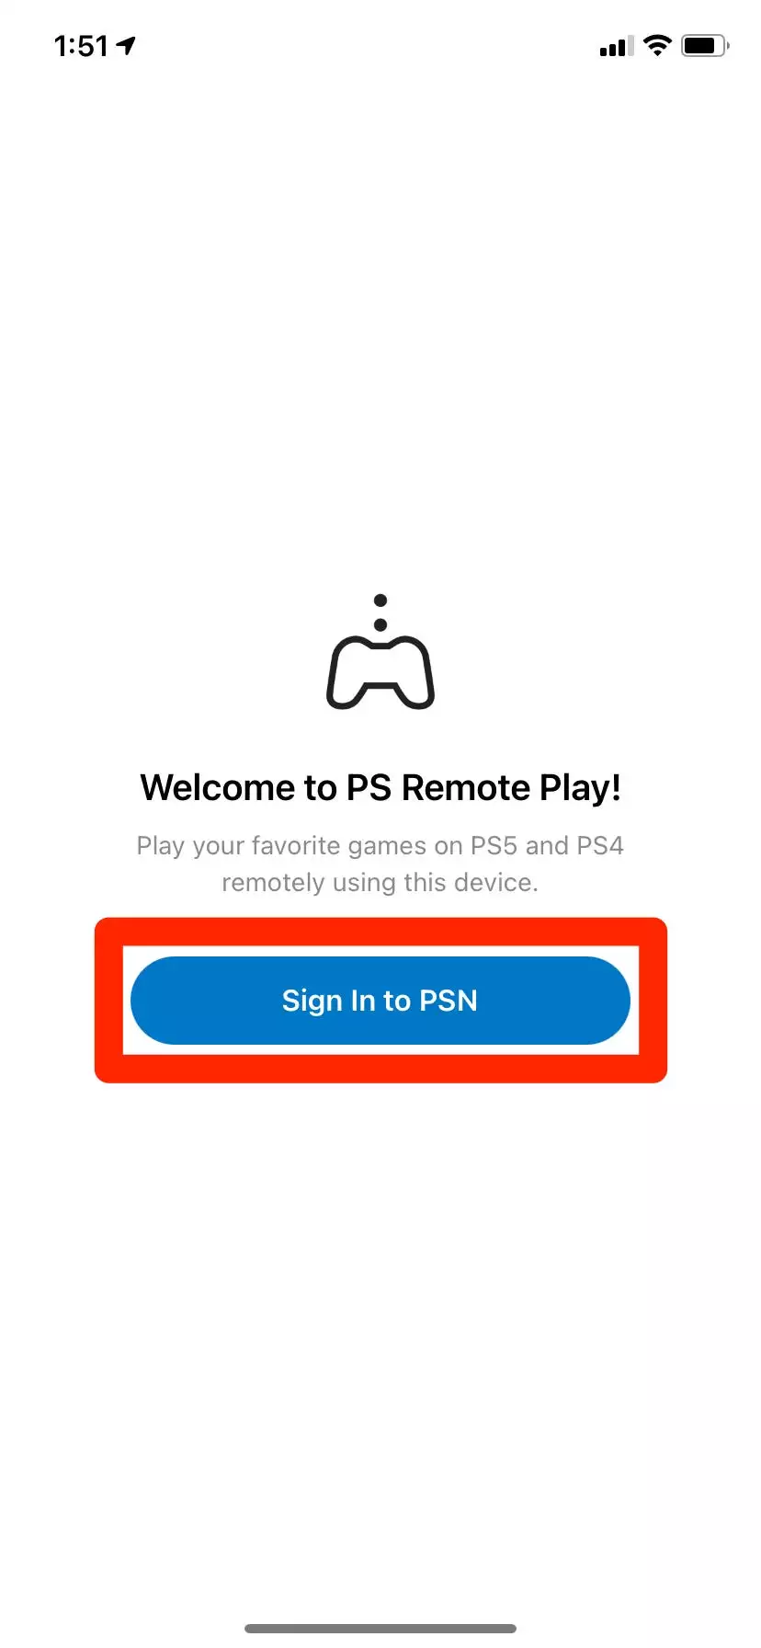Tap the Wi-Fi status icon
Viewport: 761px width, 1648px height.
[657, 45]
